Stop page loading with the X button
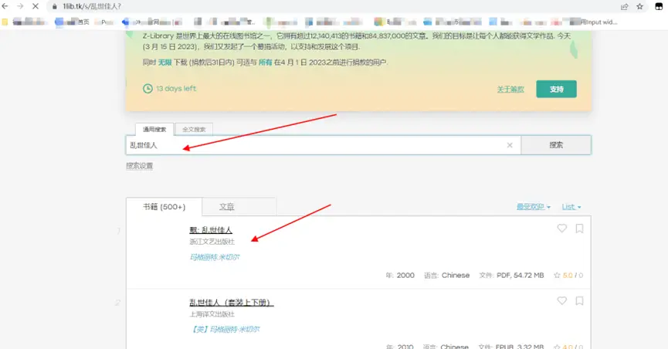668x349 pixels. point(36,6)
